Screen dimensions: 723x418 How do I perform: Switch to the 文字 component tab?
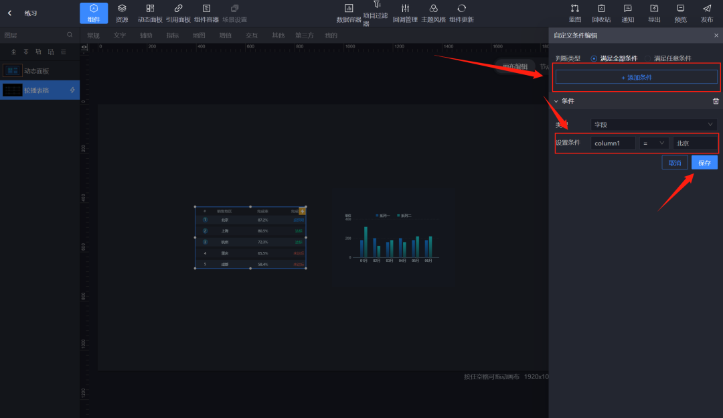119,36
